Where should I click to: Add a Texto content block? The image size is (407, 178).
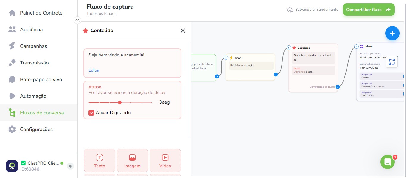point(100,160)
